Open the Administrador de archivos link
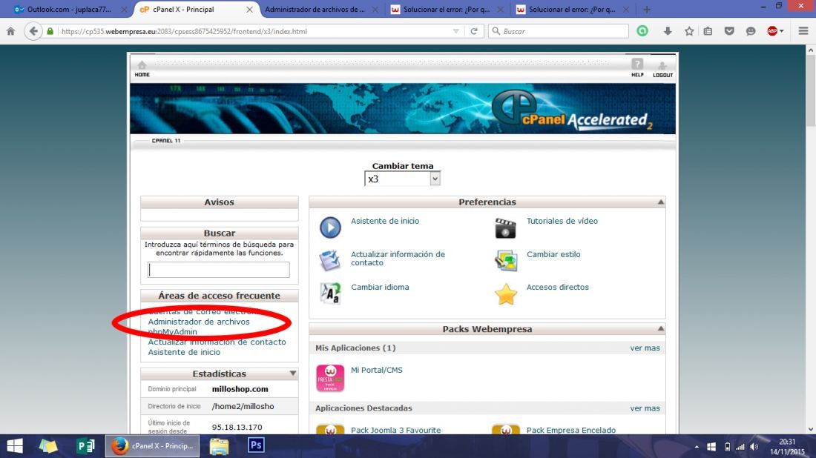The width and height of the screenshot is (816, 458). point(199,322)
